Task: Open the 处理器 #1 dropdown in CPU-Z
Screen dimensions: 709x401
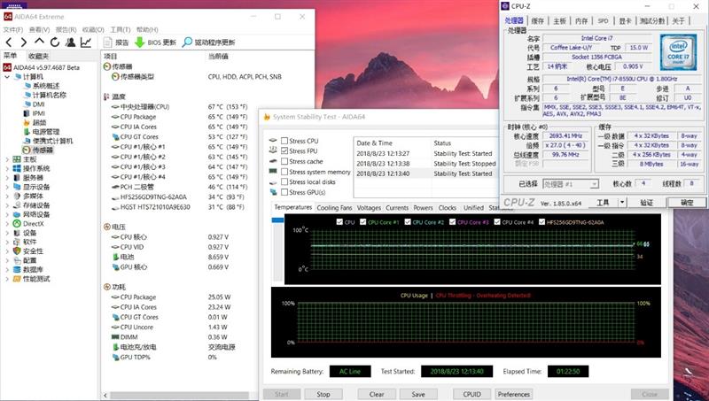Action: pos(571,184)
